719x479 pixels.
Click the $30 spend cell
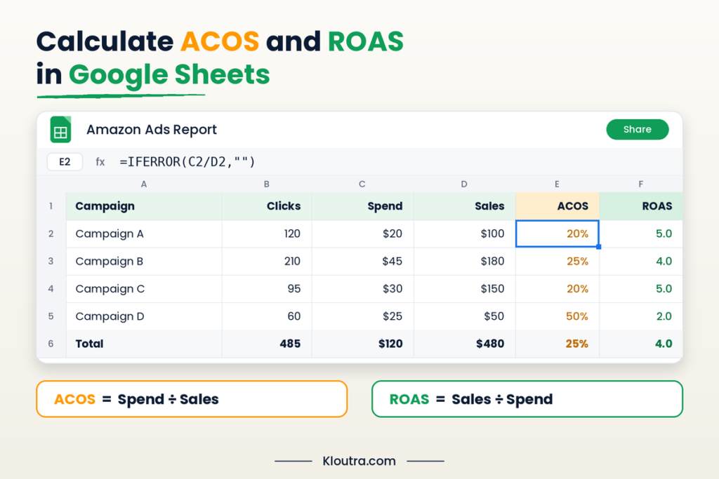[363, 288]
